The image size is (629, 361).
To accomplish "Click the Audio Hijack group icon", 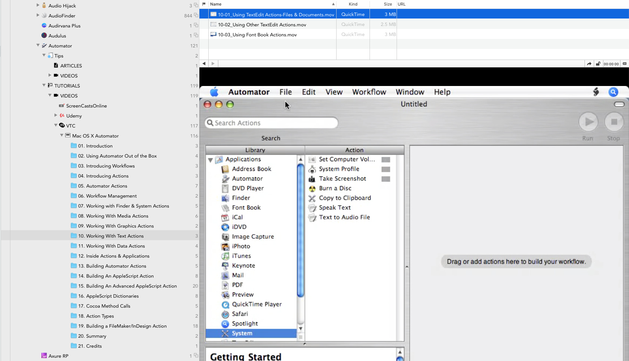I will (44, 6).
